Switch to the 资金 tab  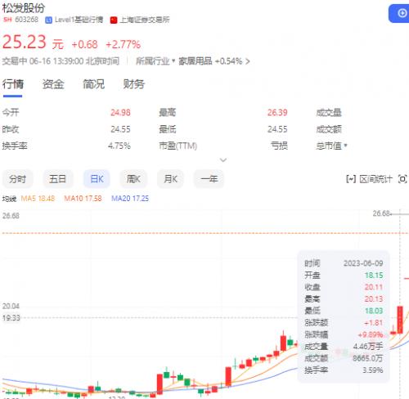53,84
